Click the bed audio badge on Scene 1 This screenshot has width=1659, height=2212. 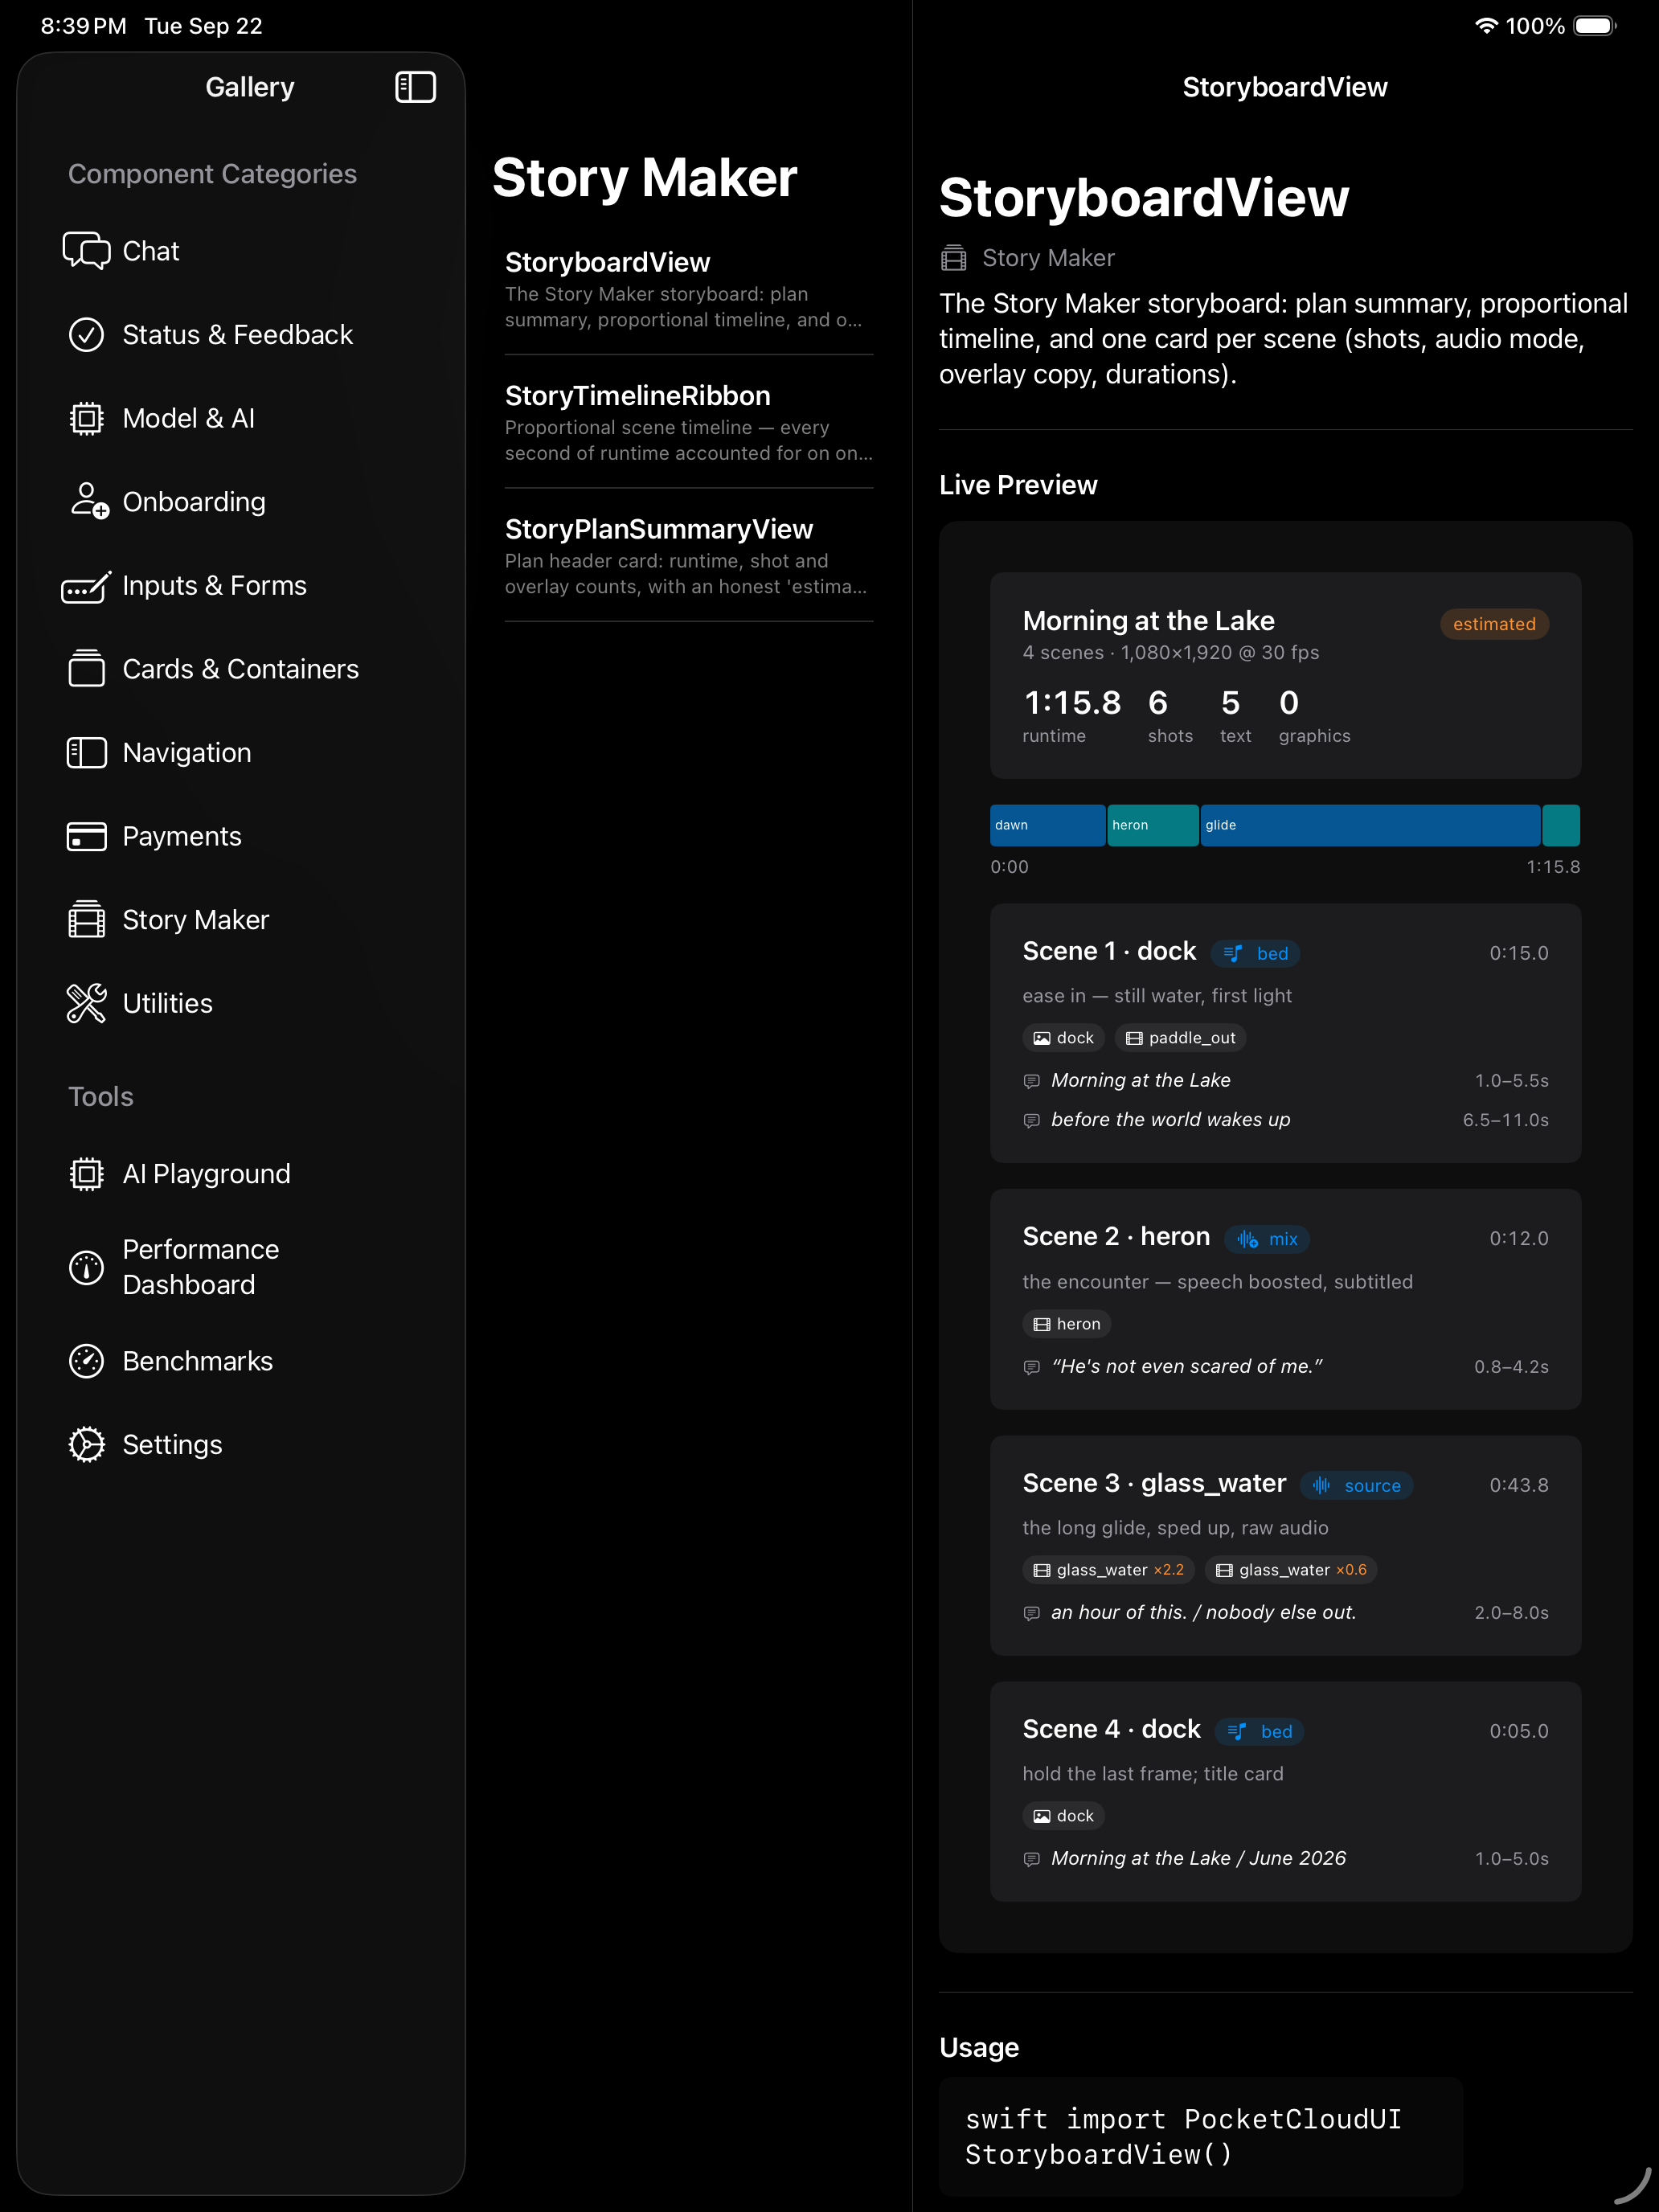click(1255, 953)
